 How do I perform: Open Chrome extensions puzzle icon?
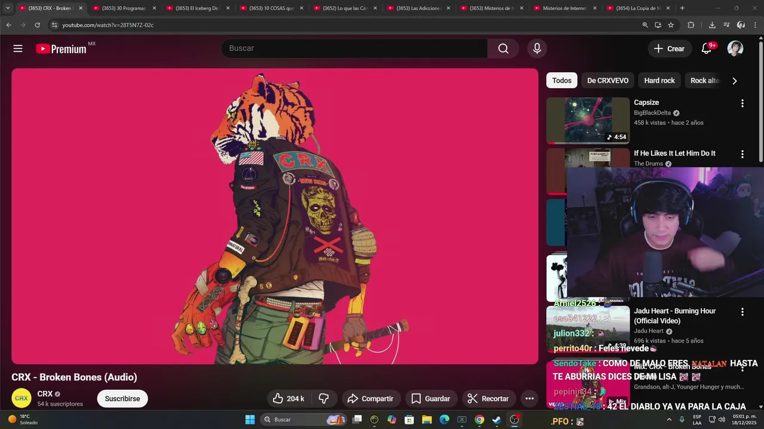[691, 25]
